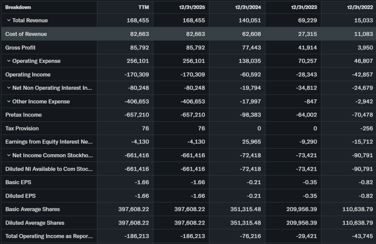Select the 12/31/2022 column header
This screenshot has height=244, width=376.
(361, 7)
